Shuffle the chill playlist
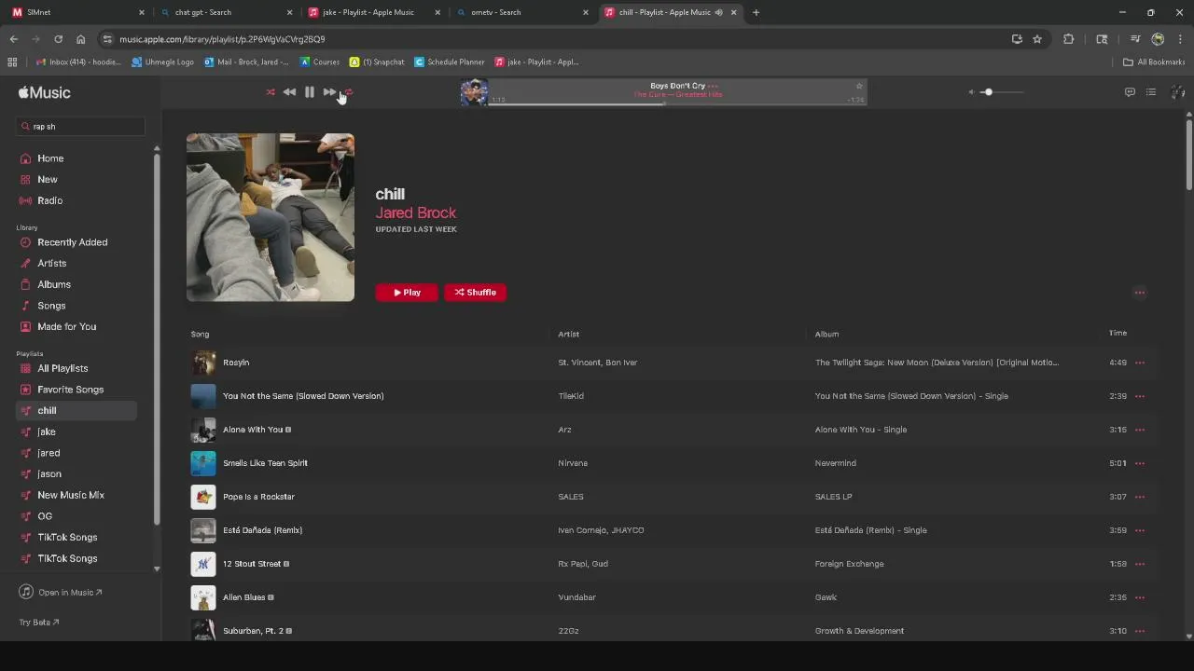This screenshot has width=1194, height=671. pos(476,293)
